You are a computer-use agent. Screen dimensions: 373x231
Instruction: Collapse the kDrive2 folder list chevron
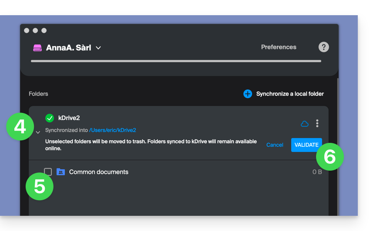[38, 132]
